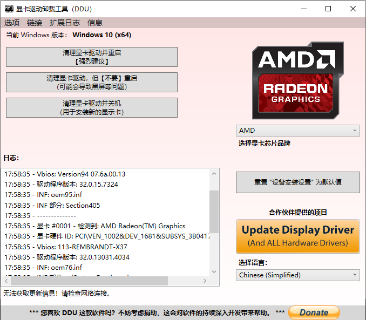The width and height of the screenshot is (366, 320).
Task: Open the 选项 menu
Action: [x=12, y=23]
